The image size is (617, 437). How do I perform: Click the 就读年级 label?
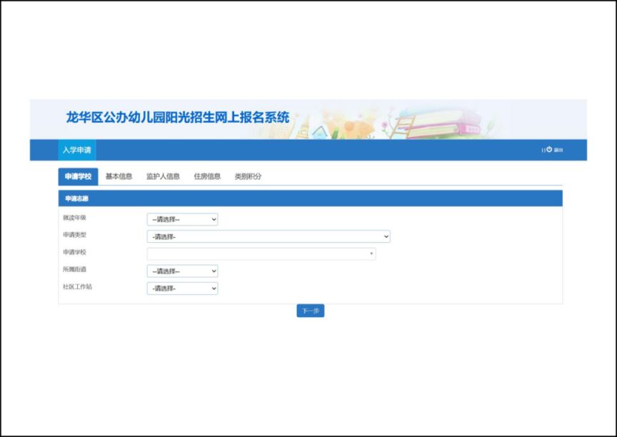pos(74,218)
